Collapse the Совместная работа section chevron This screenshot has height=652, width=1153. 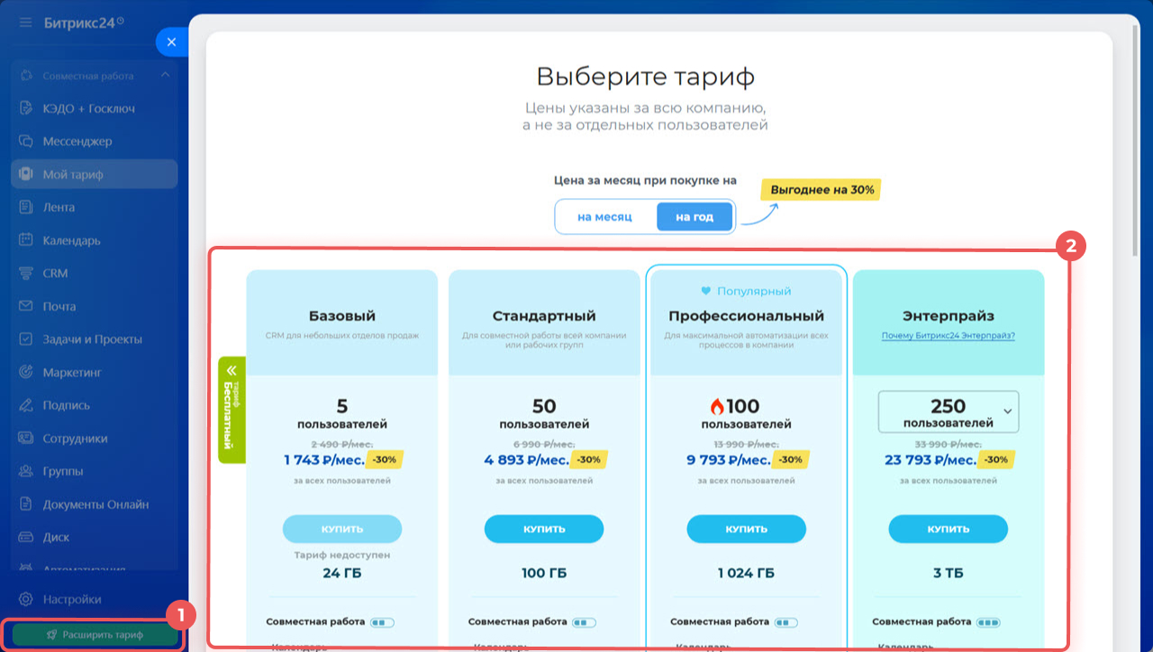pos(165,76)
